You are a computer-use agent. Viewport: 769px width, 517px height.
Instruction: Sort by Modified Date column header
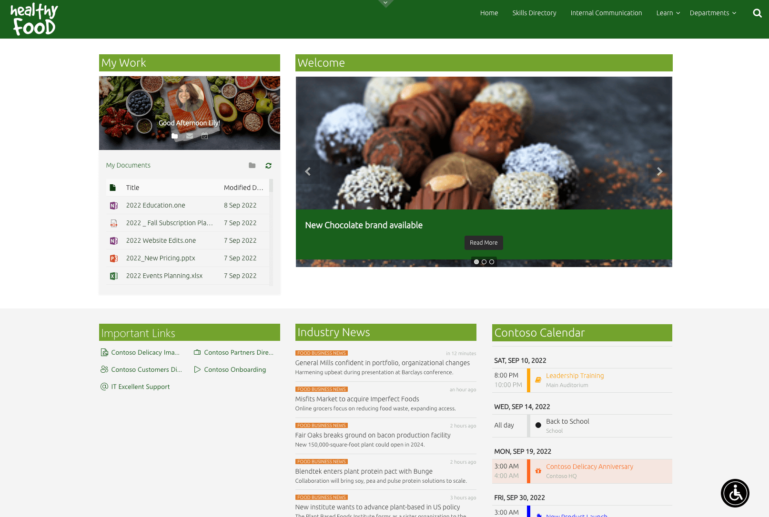(x=243, y=188)
